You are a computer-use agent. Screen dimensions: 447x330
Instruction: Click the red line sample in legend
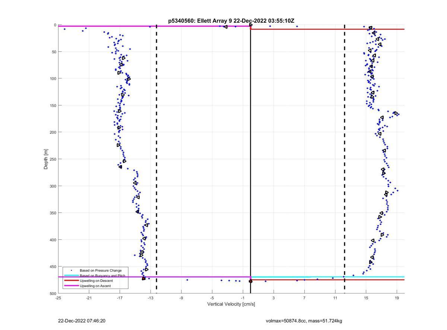pos(72,281)
